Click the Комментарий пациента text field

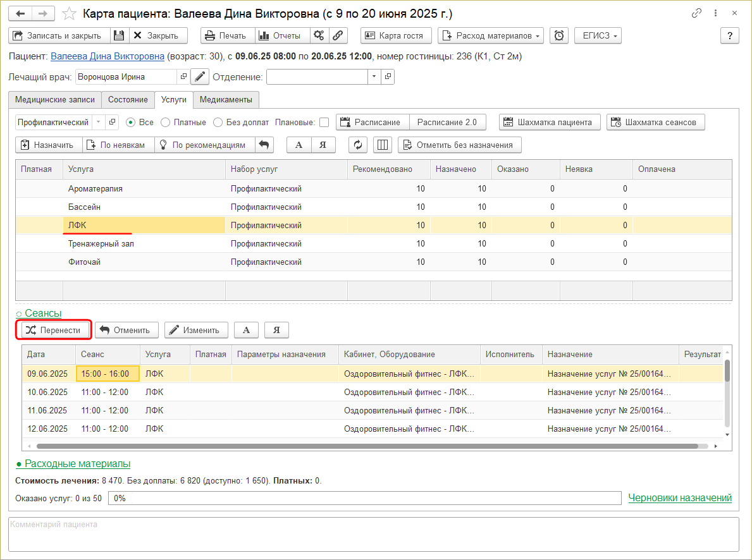[x=373, y=534]
